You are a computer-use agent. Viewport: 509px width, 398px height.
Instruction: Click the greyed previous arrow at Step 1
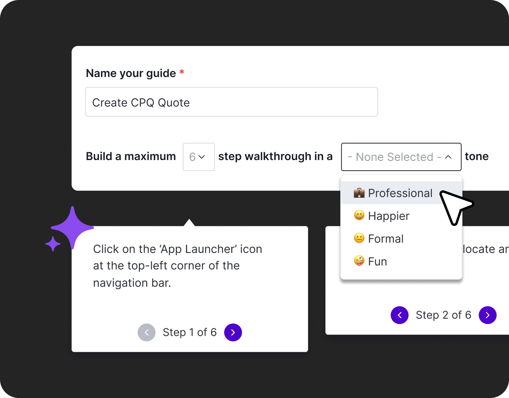[x=147, y=332]
